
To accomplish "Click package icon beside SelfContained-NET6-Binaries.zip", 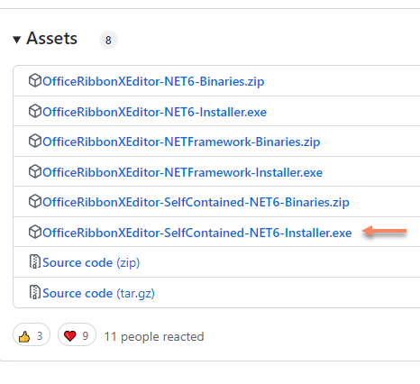I will (35, 201).
